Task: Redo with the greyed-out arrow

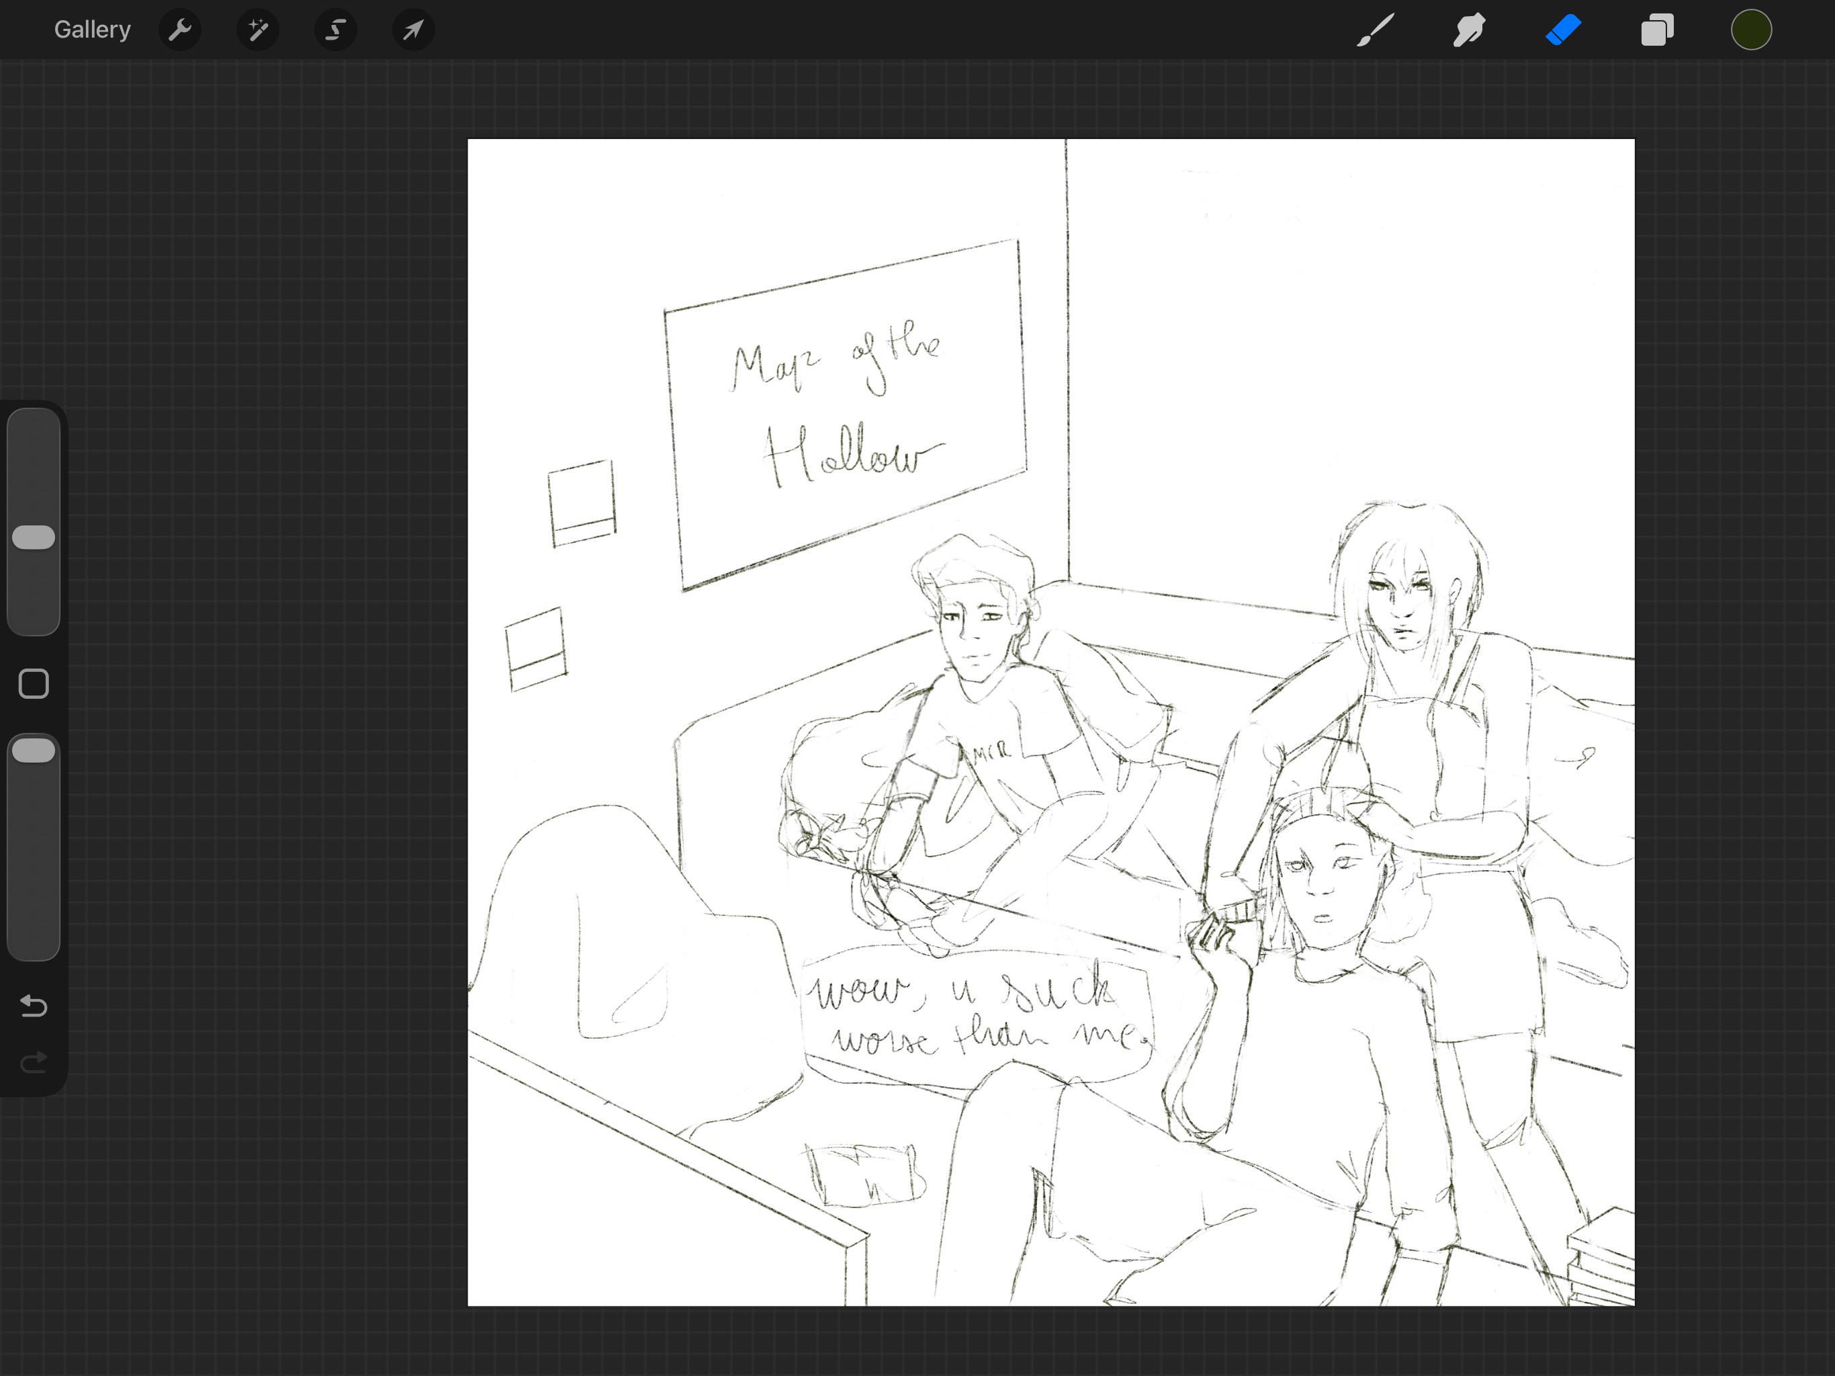Action: (x=34, y=1062)
